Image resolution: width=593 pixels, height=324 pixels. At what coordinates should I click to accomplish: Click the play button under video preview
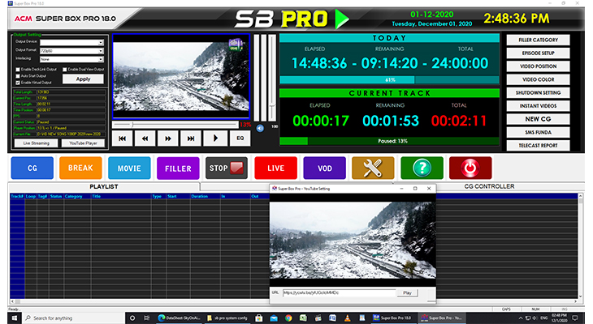click(215, 139)
